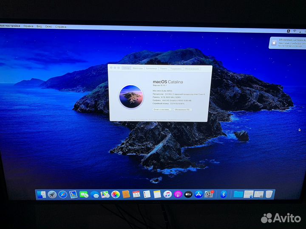Open FaceTime from the Dock
Screen dimensions: 306x229
(84, 194)
